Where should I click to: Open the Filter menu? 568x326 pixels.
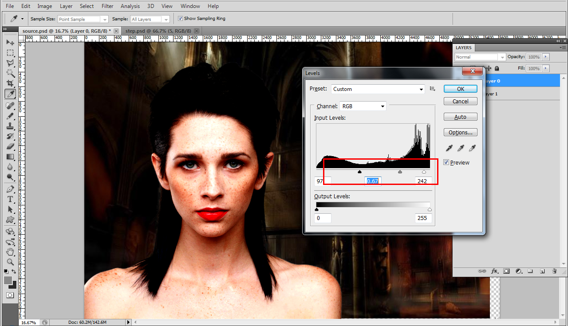coord(107,6)
